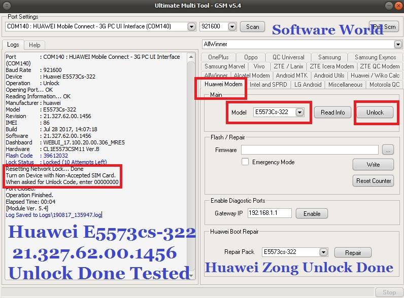Screen dimensions: 404x298
Task: Click the Read Info button
Action: point(332,113)
